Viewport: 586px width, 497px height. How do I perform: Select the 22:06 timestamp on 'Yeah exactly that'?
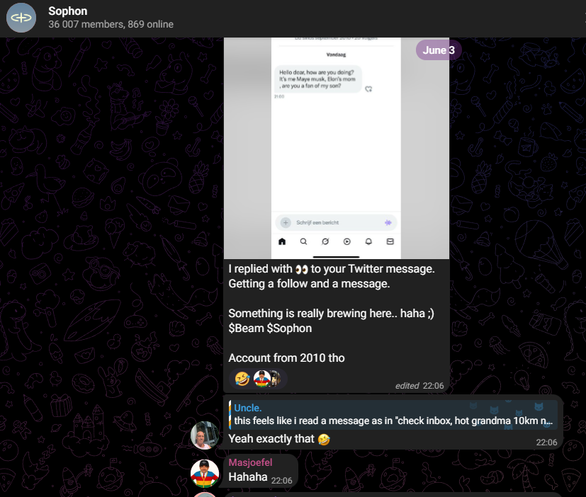[x=546, y=442]
